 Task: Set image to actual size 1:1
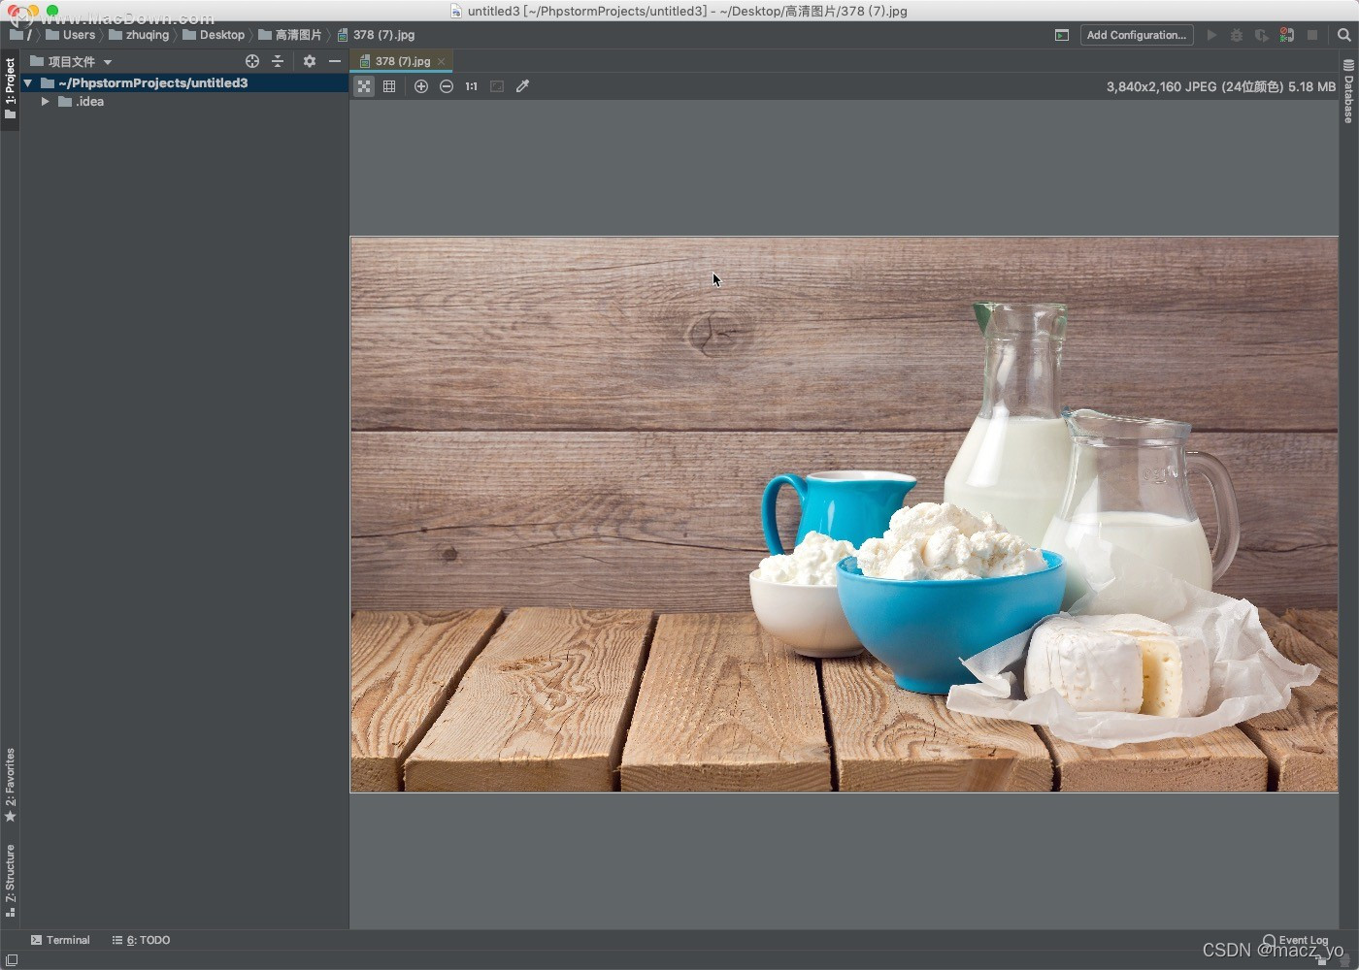(472, 86)
